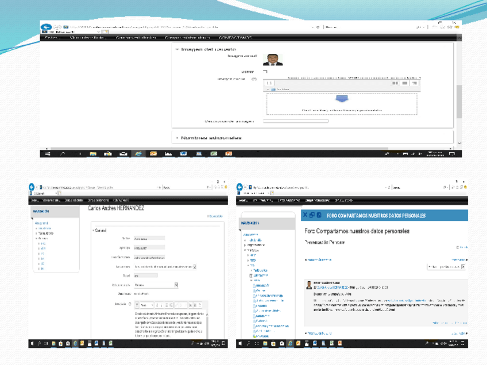The width and height of the screenshot is (487, 365).
Task: Open Internet Explorer in the bottom-left taskbar
Action: coord(75,343)
